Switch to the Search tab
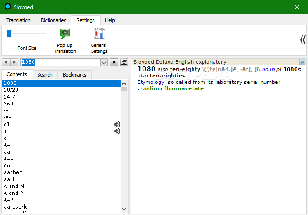Viewport: 308px width, 215px height. click(45, 75)
